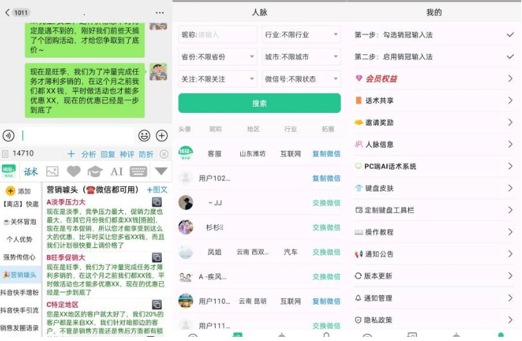Viewport: 522px width, 341px height.
Task: Click 复制微信 link for 客服 contact
Action: click(326, 154)
